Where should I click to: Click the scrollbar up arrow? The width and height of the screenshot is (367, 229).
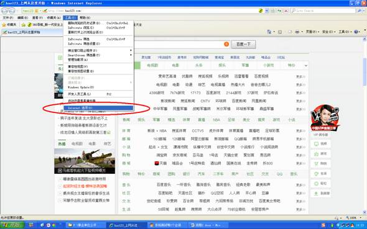pos(365,40)
